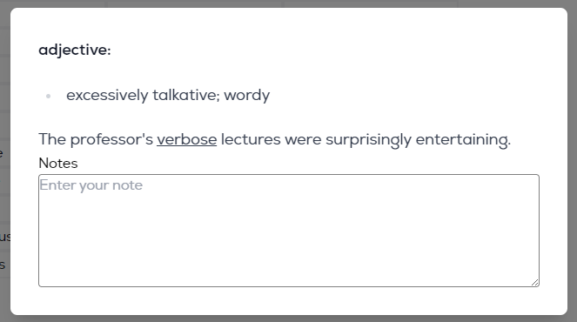Viewport: 577px width, 322px height.
Task: Click the word 'wordy' in the definition
Action: (x=247, y=96)
